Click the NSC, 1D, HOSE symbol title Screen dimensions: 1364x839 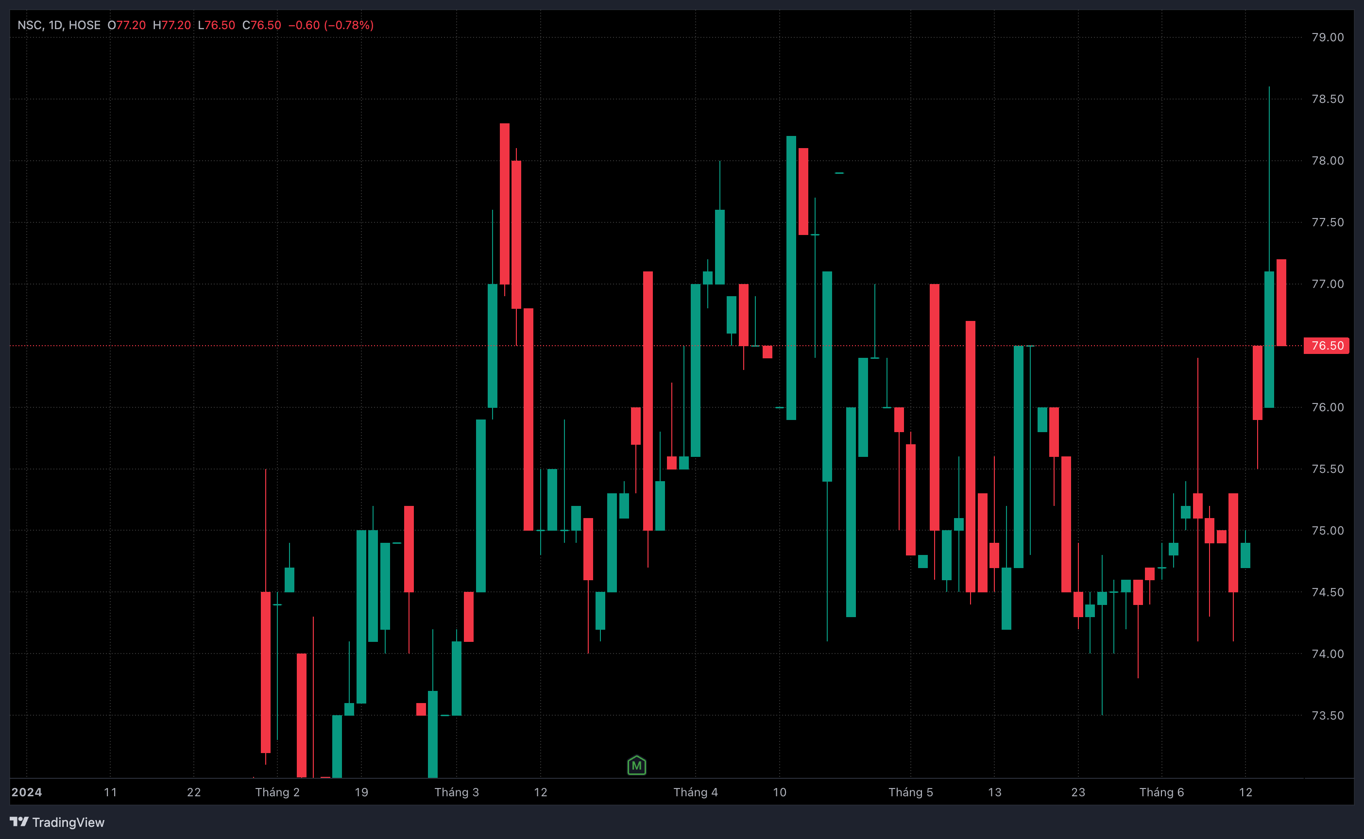tap(59, 25)
